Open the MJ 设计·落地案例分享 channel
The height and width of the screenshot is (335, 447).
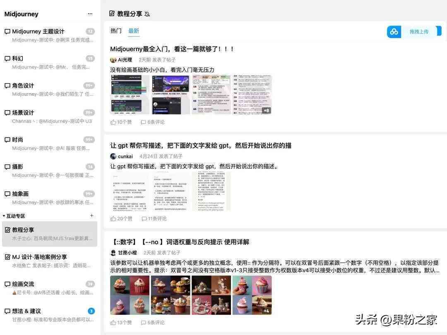pyautogui.click(x=49, y=261)
